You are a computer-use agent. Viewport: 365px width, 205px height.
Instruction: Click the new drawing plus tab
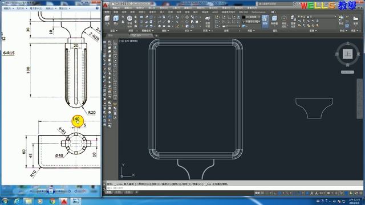[x=156, y=35]
